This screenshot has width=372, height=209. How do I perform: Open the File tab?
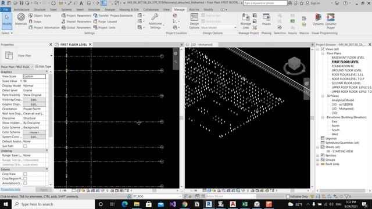[x=6, y=9]
